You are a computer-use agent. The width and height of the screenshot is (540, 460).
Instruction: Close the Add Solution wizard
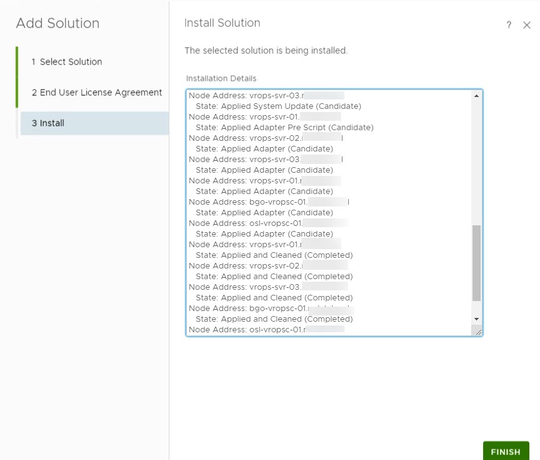pyautogui.click(x=526, y=25)
